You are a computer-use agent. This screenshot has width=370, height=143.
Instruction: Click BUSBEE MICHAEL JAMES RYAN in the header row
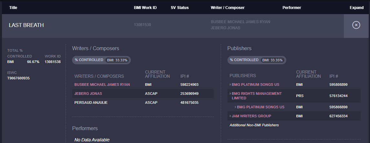(x=240, y=22)
